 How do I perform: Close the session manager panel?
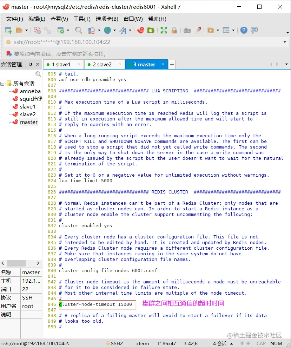[38, 64]
